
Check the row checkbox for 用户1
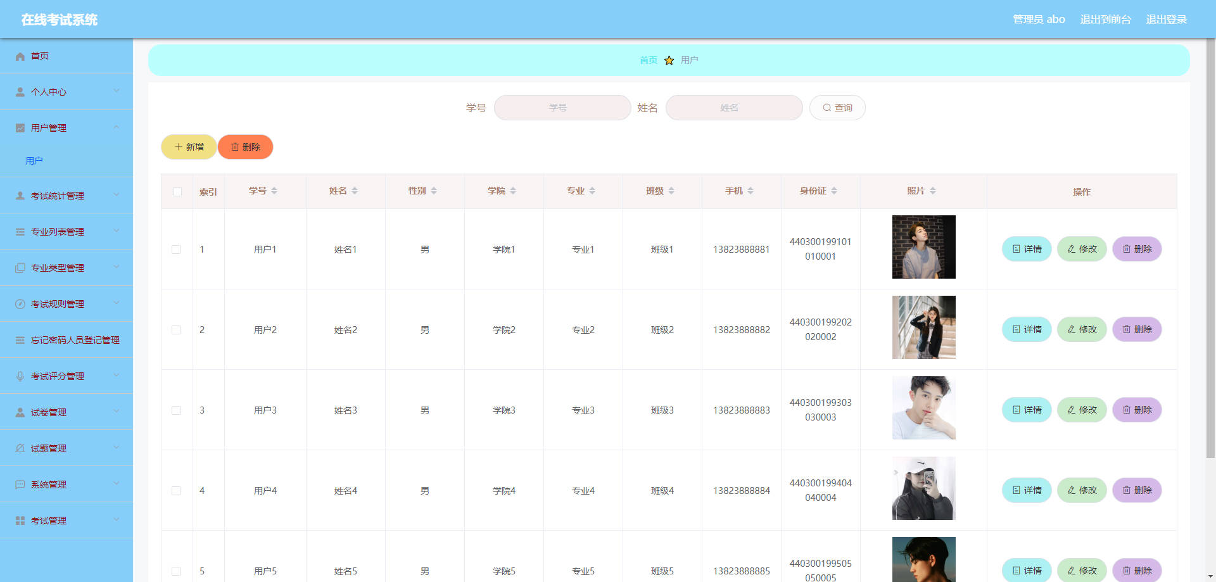point(176,250)
